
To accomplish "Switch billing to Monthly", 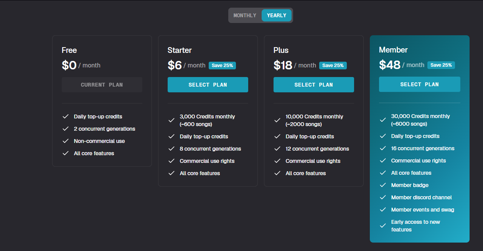I will point(245,15).
